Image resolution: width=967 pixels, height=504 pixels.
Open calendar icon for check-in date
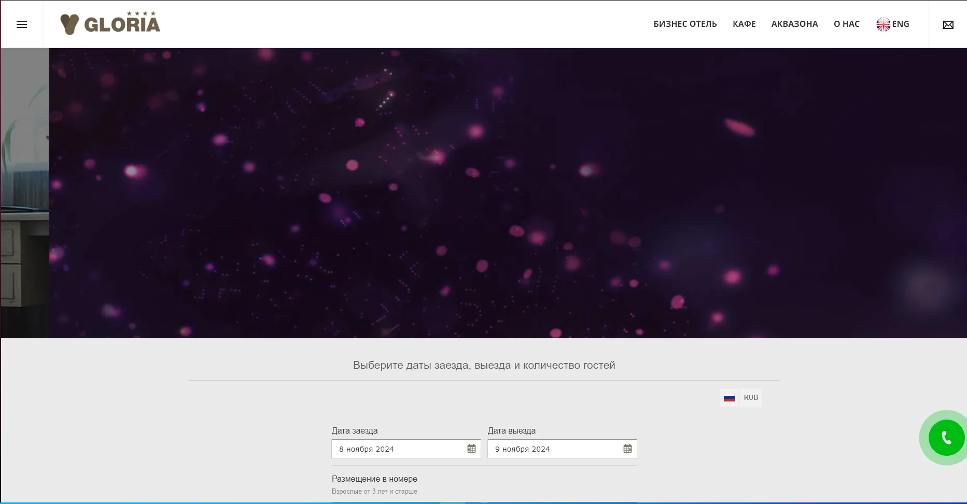[x=471, y=449]
